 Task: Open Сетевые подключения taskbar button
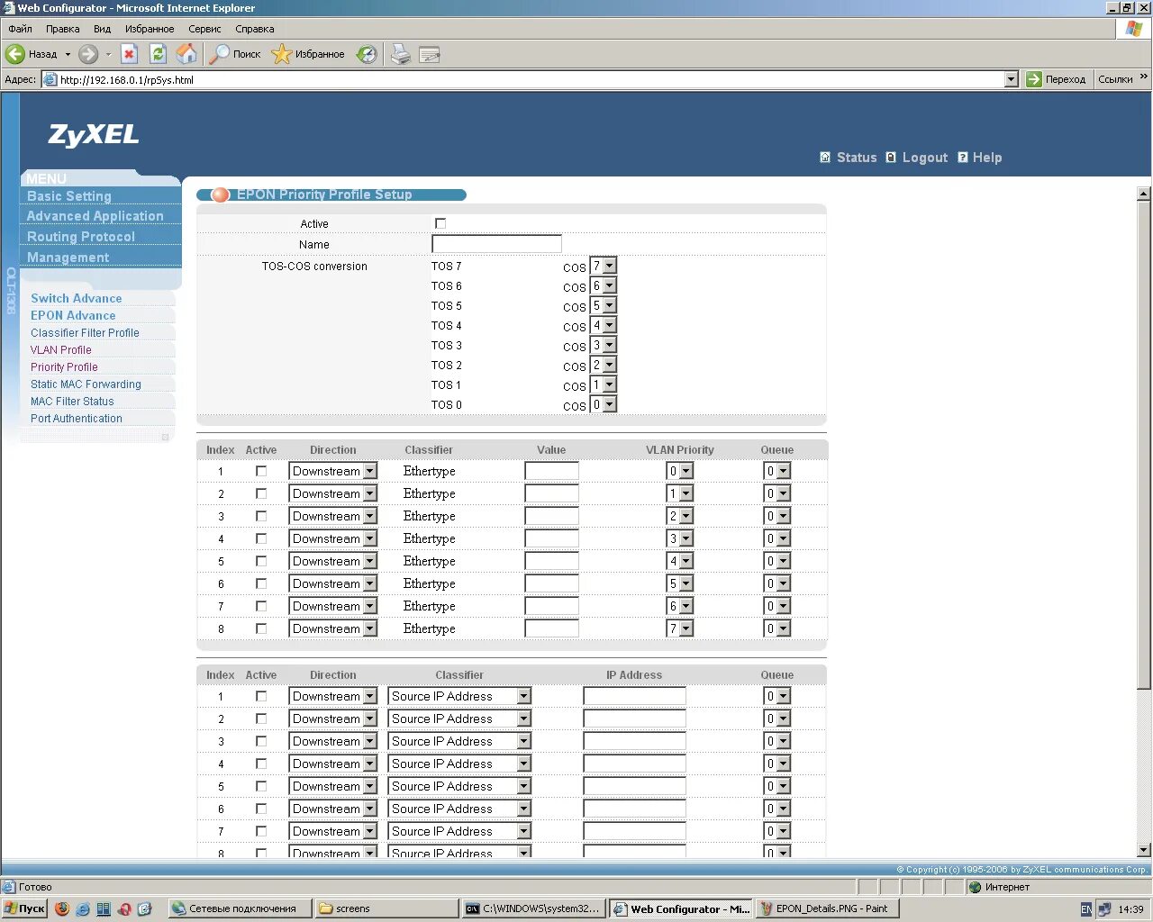coord(240,908)
